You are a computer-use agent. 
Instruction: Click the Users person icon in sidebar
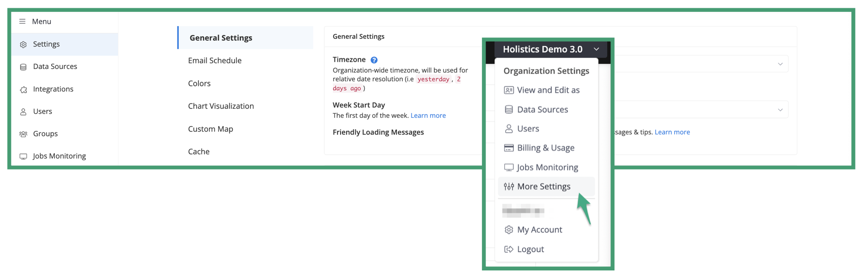point(23,111)
